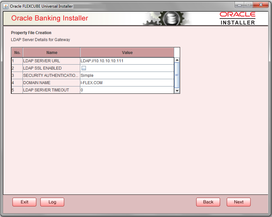
Task: Edit the LDAP SERVER URL value field
Action: pyautogui.click(x=127, y=61)
